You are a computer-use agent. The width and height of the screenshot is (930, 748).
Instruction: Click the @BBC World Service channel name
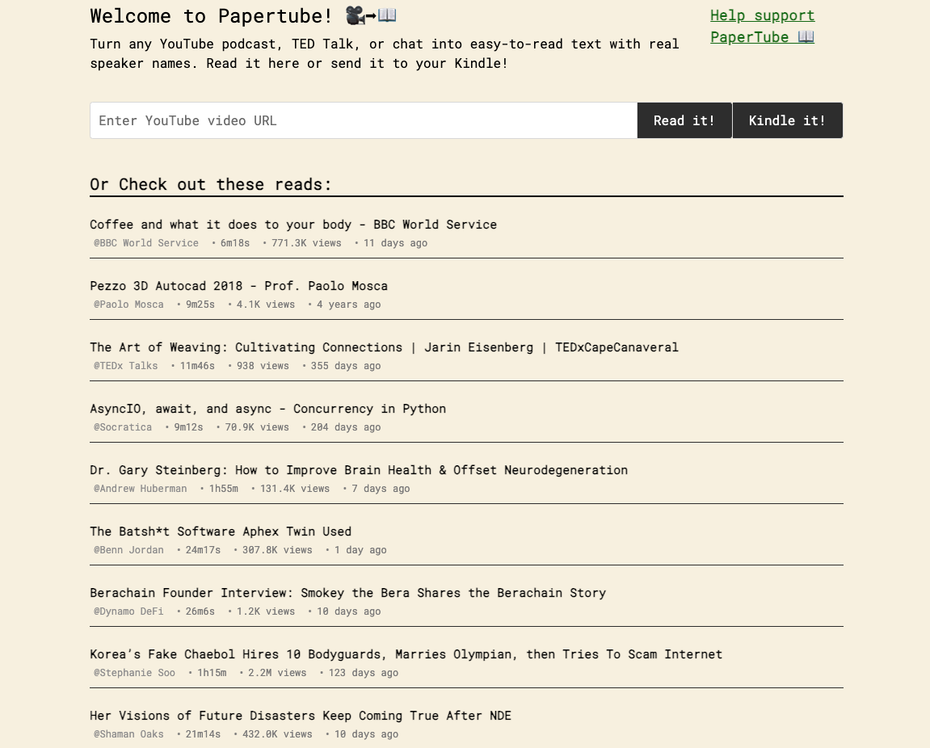click(146, 243)
